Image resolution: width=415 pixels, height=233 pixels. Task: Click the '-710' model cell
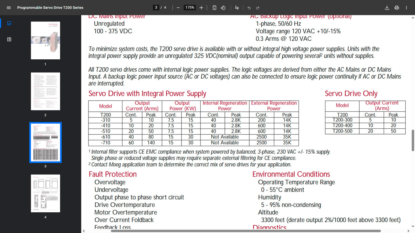tap(105, 143)
